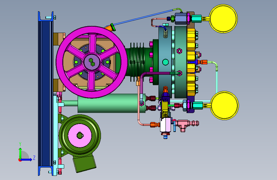Click the lower yellow pressure gauge dial
This screenshot has height=180, width=277.
point(224,105)
